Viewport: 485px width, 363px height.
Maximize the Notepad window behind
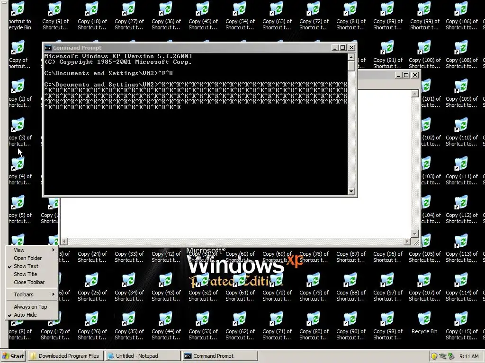pos(406,75)
